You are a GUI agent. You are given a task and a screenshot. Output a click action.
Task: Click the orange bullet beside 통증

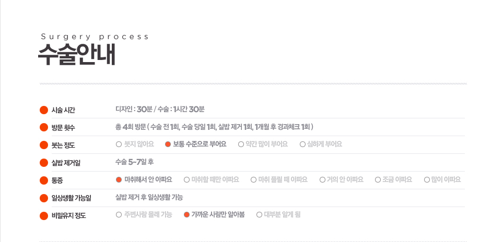pyautogui.click(x=44, y=180)
